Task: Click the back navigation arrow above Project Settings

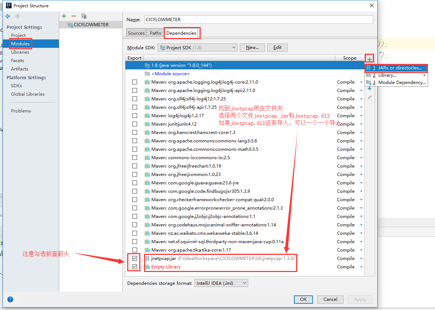Action: click(x=7, y=16)
